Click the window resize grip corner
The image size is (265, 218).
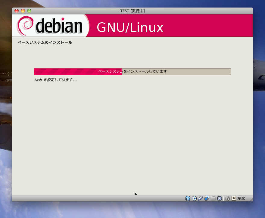click(x=251, y=200)
